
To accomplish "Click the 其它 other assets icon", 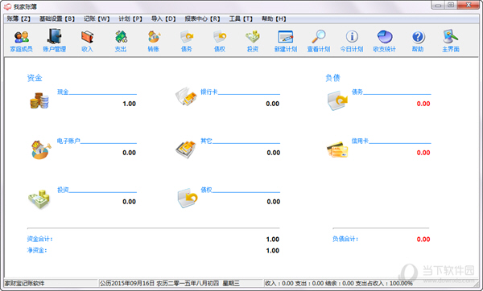I will point(186,150).
